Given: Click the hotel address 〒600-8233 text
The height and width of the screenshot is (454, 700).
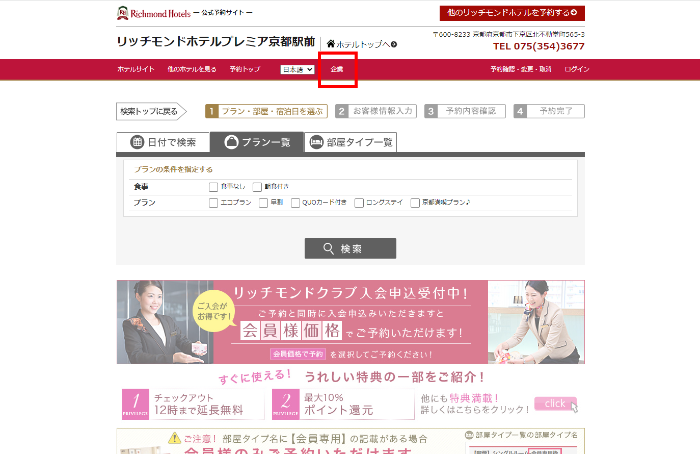Looking at the screenshot, I should (508, 35).
